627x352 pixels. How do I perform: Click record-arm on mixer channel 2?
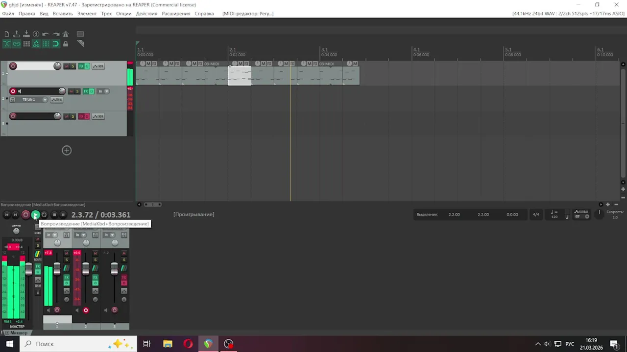click(86, 310)
